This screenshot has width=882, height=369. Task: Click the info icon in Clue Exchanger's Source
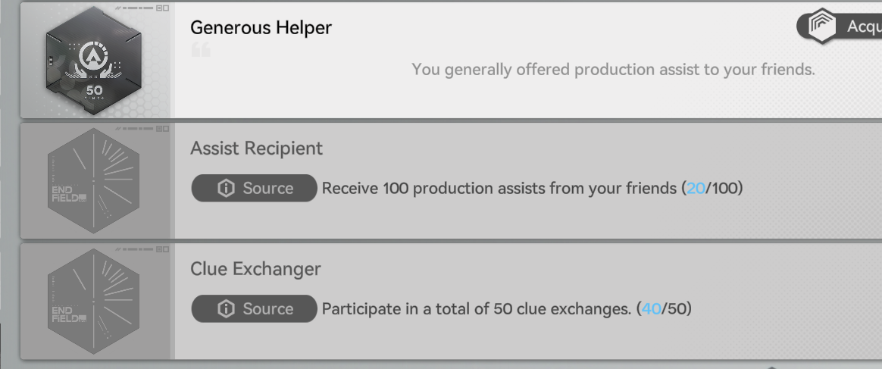226,309
